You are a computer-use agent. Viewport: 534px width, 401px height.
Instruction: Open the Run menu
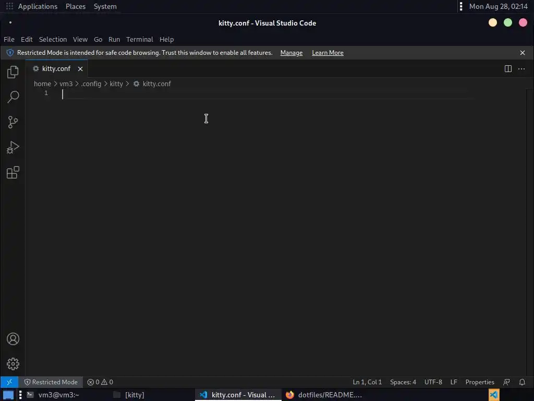pyautogui.click(x=114, y=40)
